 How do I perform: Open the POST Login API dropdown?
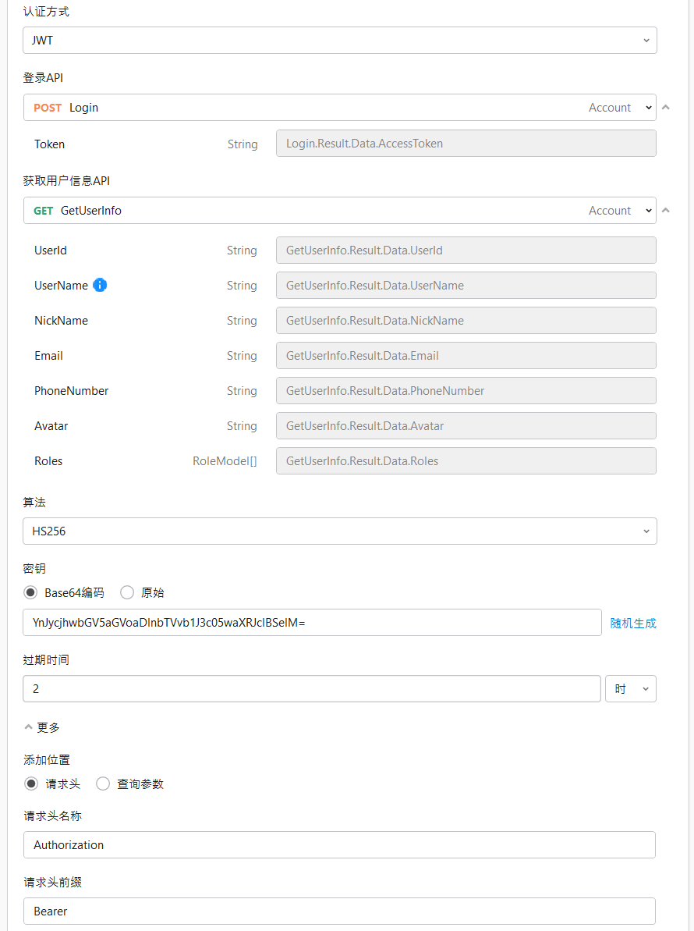[339, 108]
